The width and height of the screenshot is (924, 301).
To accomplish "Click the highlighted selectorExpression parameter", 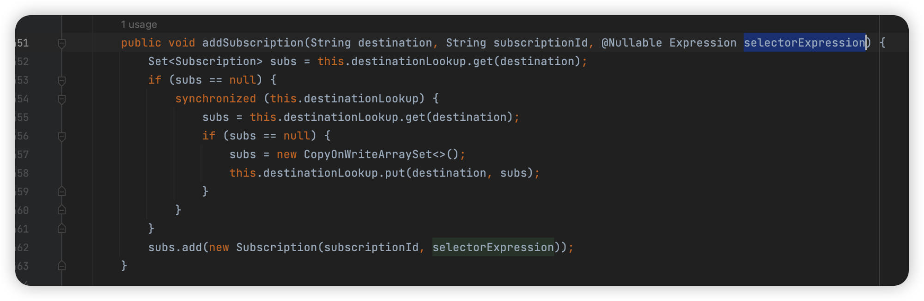I will tap(804, 43).
